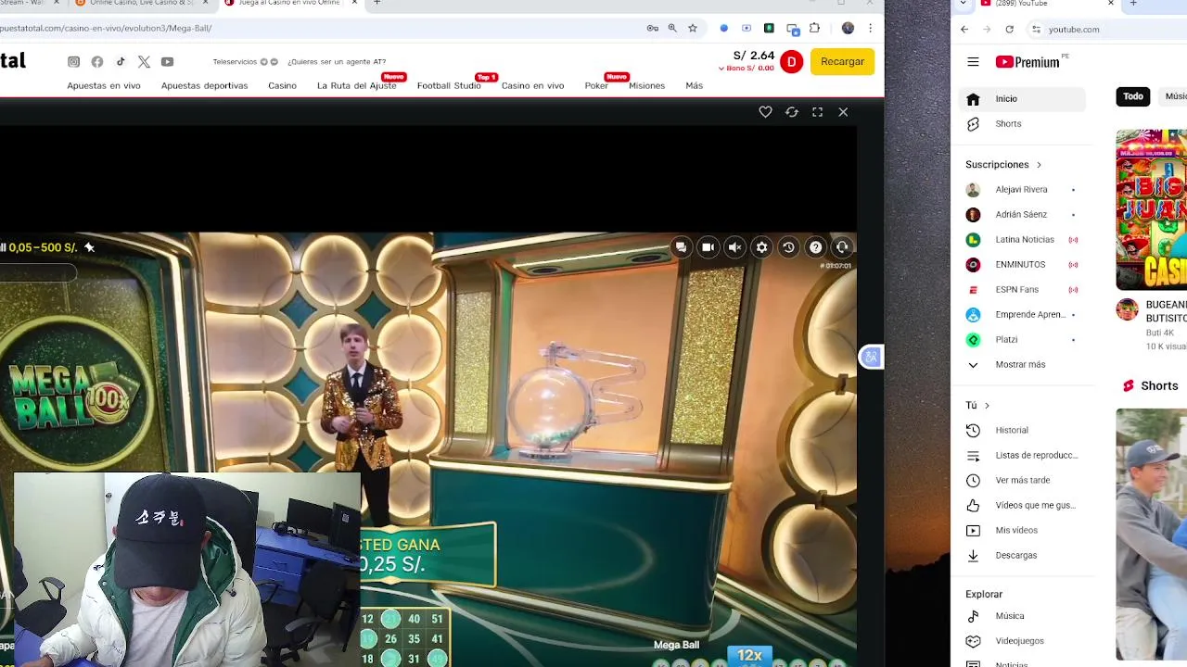Open ENMINUTOS subscription channel

[1021, 265]
